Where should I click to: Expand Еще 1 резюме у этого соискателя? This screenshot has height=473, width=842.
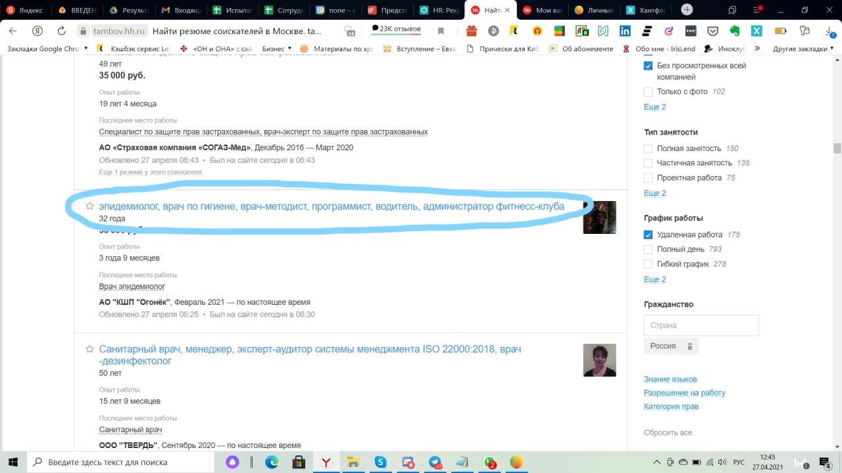[x=150, y=172]
